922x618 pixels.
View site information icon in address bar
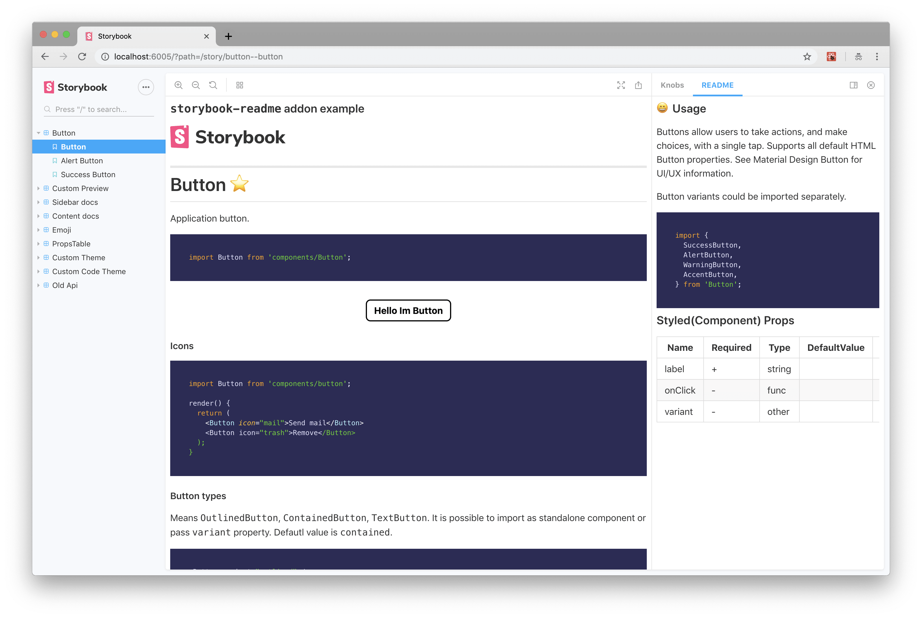105,56
